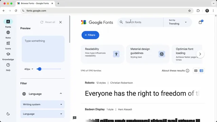This screenshot has width=217, height=122.
Task: Switch to grid view
Action: (196, 71)
